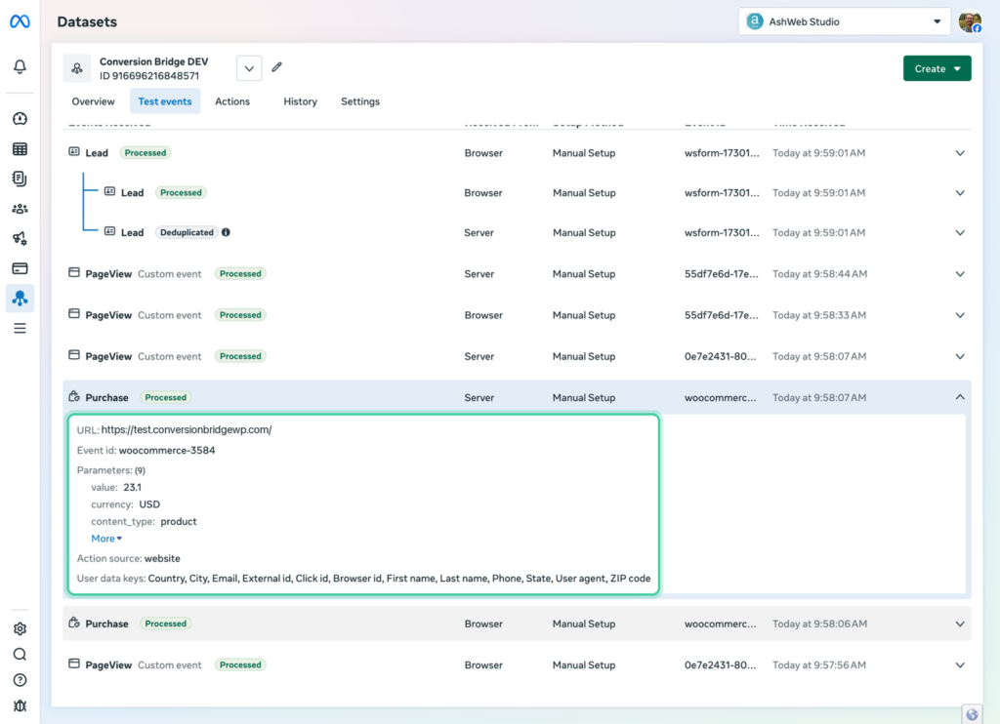Screen dimensions: 1000x724
Task: Click Parameters (9) label
Action: [x=111, y=470]
